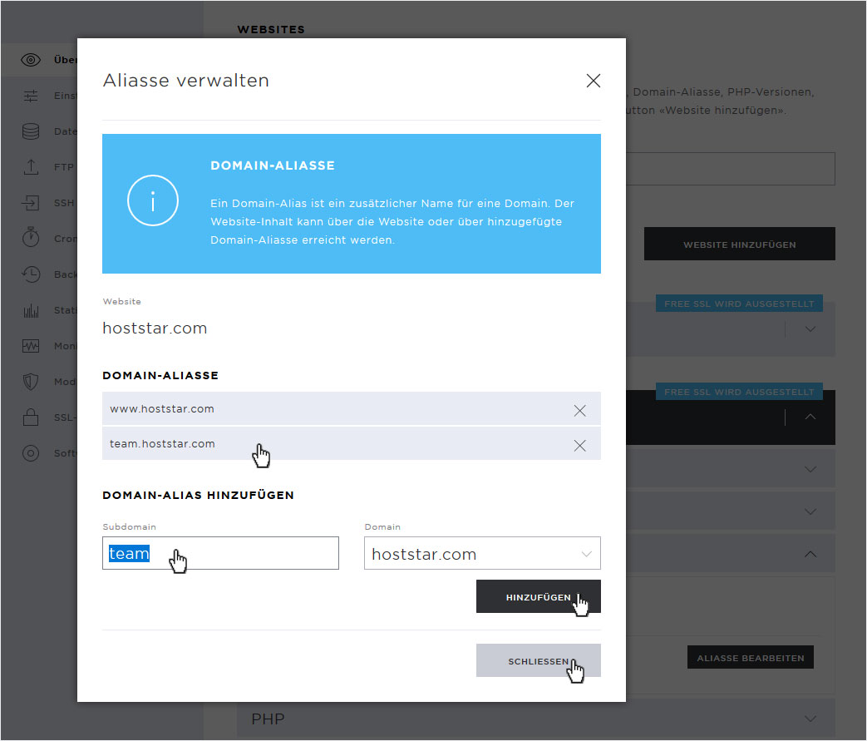Click the Schliessen button

(538, 661)
